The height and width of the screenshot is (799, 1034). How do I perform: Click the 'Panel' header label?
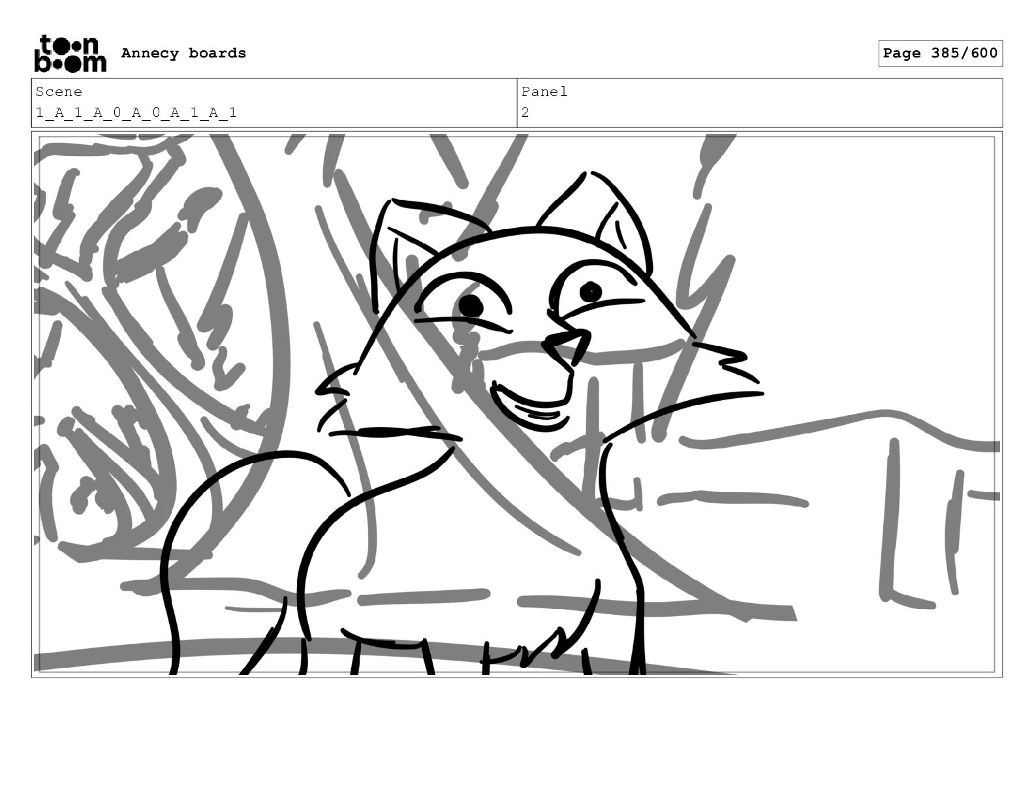click(x=544, y=91)
